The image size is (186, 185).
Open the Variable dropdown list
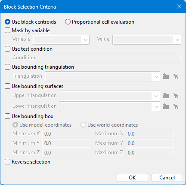(61, 39)
